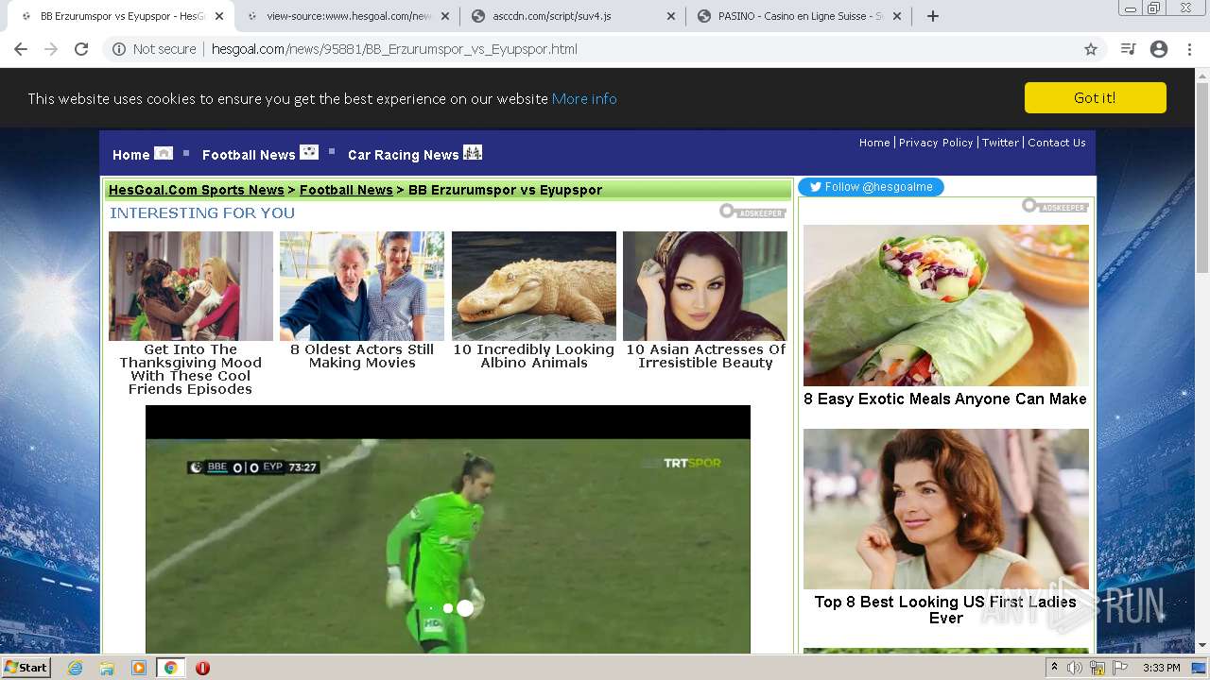Open the Twitter link in header

point(1000,143)
